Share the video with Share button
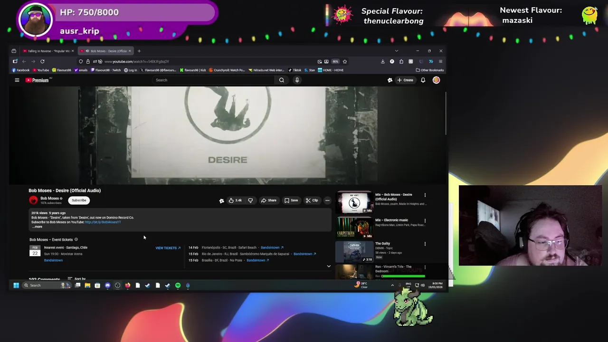 tap(268, 200)
